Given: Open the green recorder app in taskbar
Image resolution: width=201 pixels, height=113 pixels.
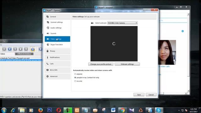Looking at the screenshot, I should (x=68, y=110).
